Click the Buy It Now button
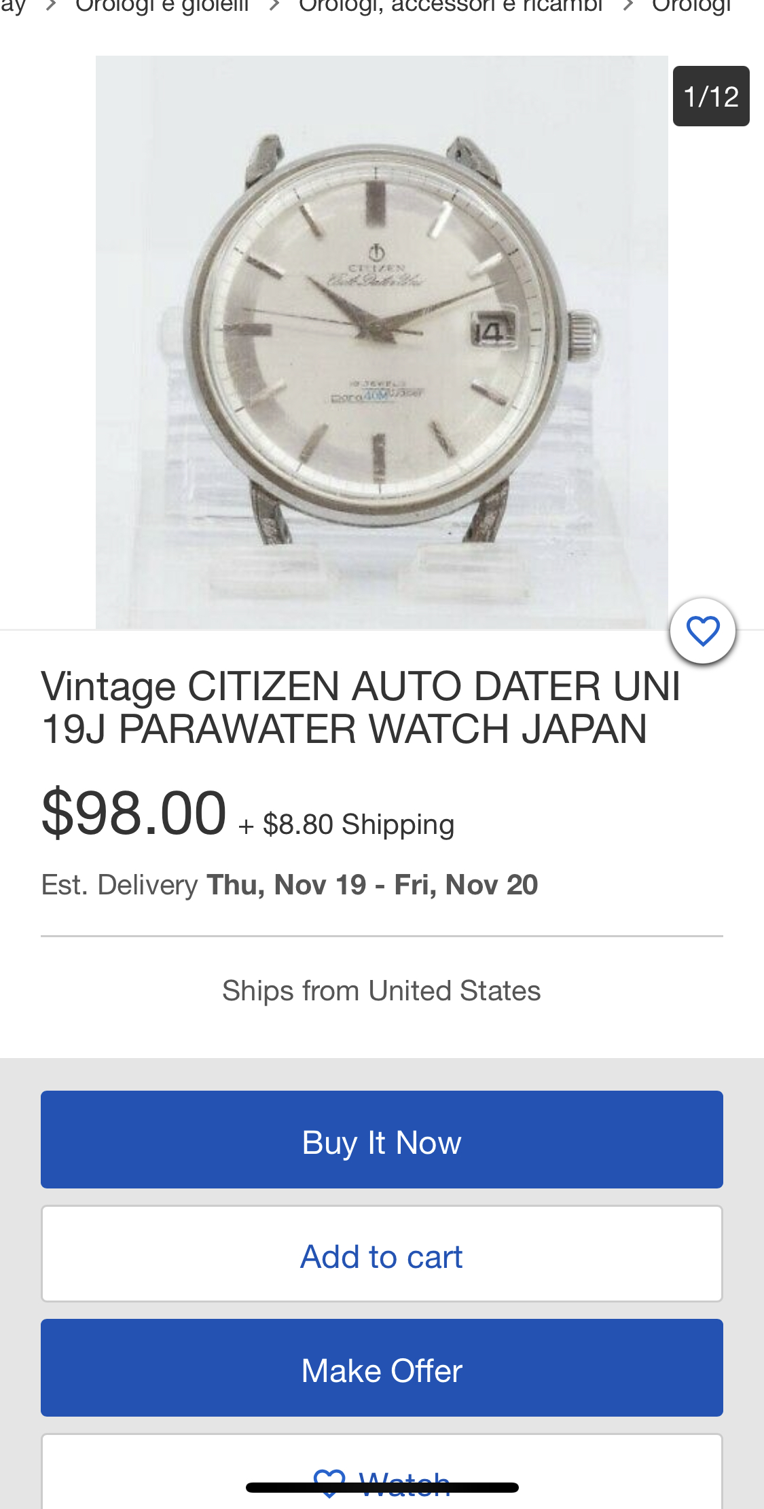 point(382,1140)
